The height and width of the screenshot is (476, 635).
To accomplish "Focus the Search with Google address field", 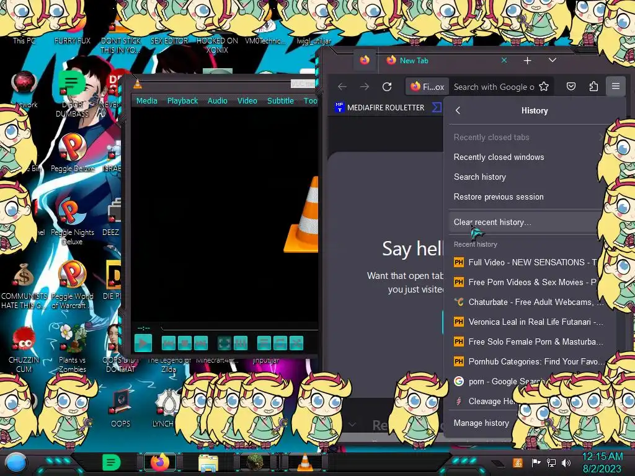I will tap(494, 87).
